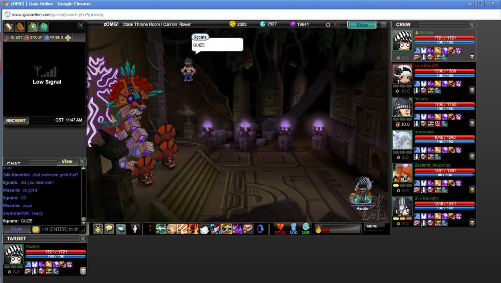Close the Crew panel
The width and height of the screenshot is (501, 283).
click(x=472, y=24)
